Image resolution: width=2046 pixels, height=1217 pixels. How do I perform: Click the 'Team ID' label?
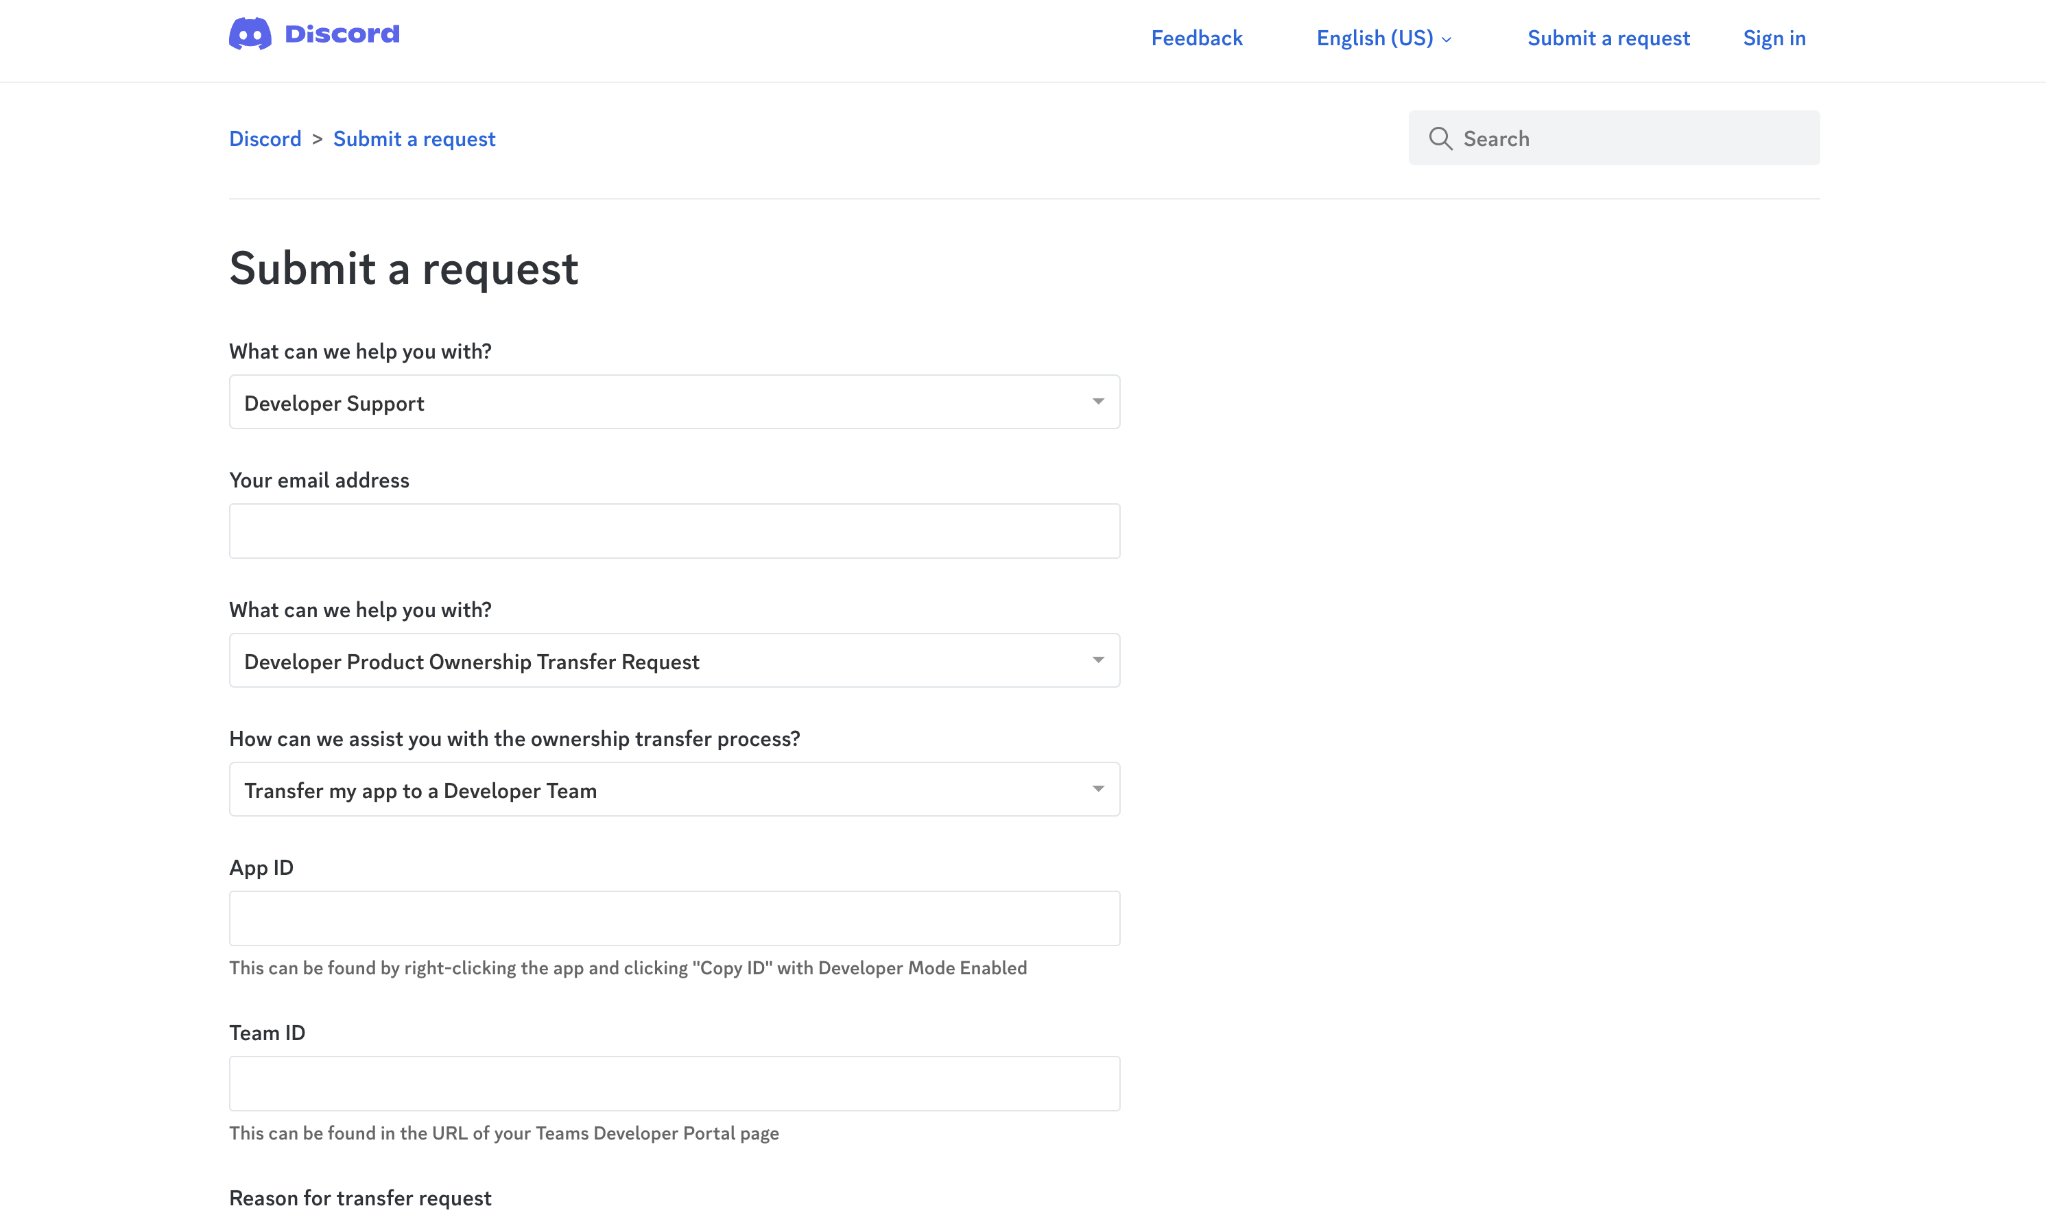coord(267,1033)
